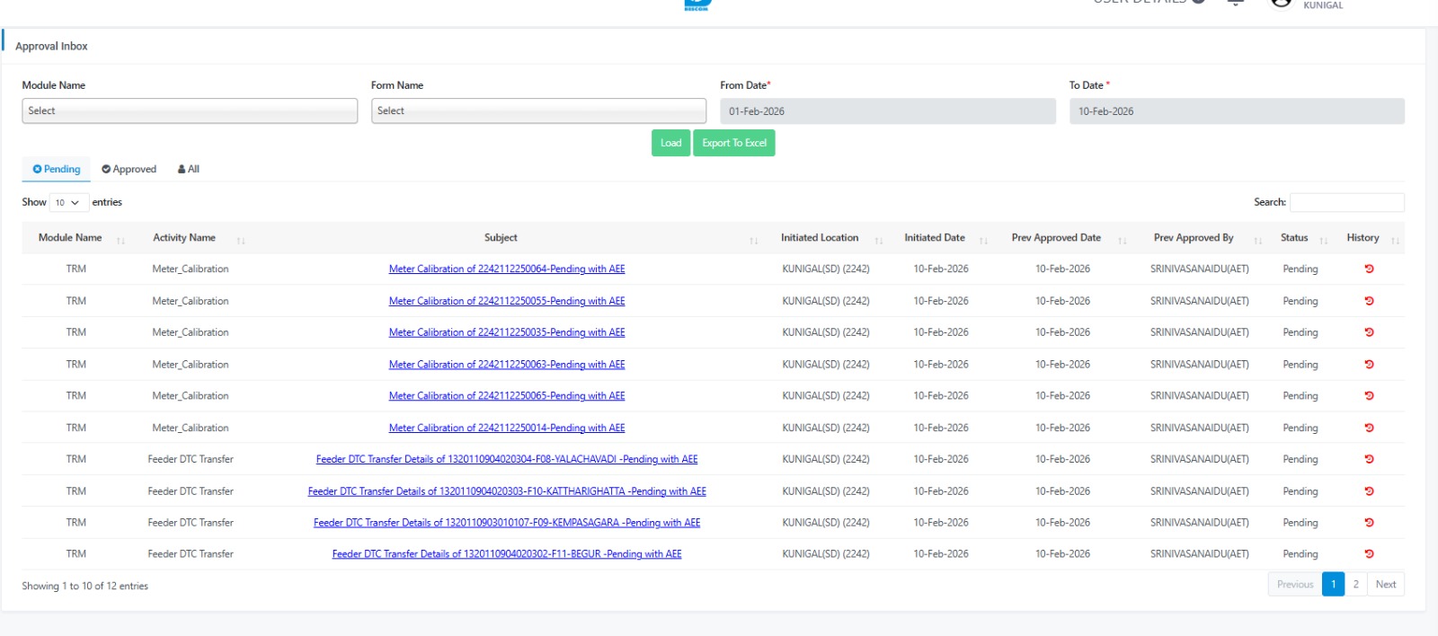Open the user profile avatar icon
1438x636 pixels.
pyautogui.click(x=1281, y=4)
